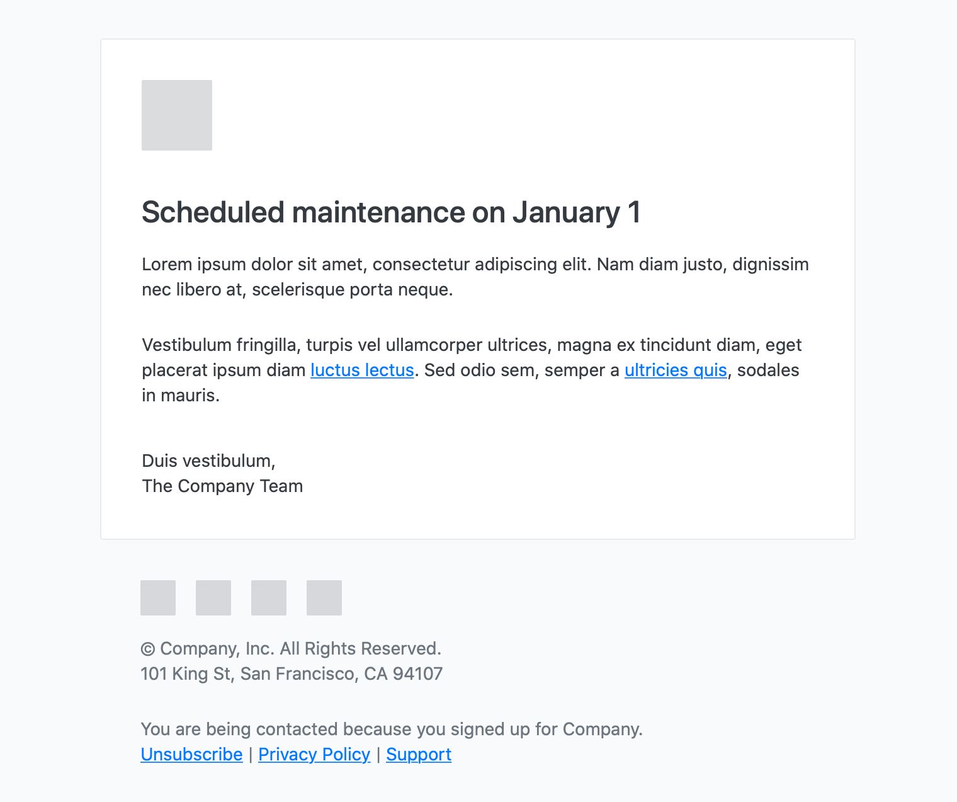The height and width of the screenshot is (802, 957).
Task: Click the "© Company, Inc. All Rights Reserved." text
Action: [x=291, y=649]
